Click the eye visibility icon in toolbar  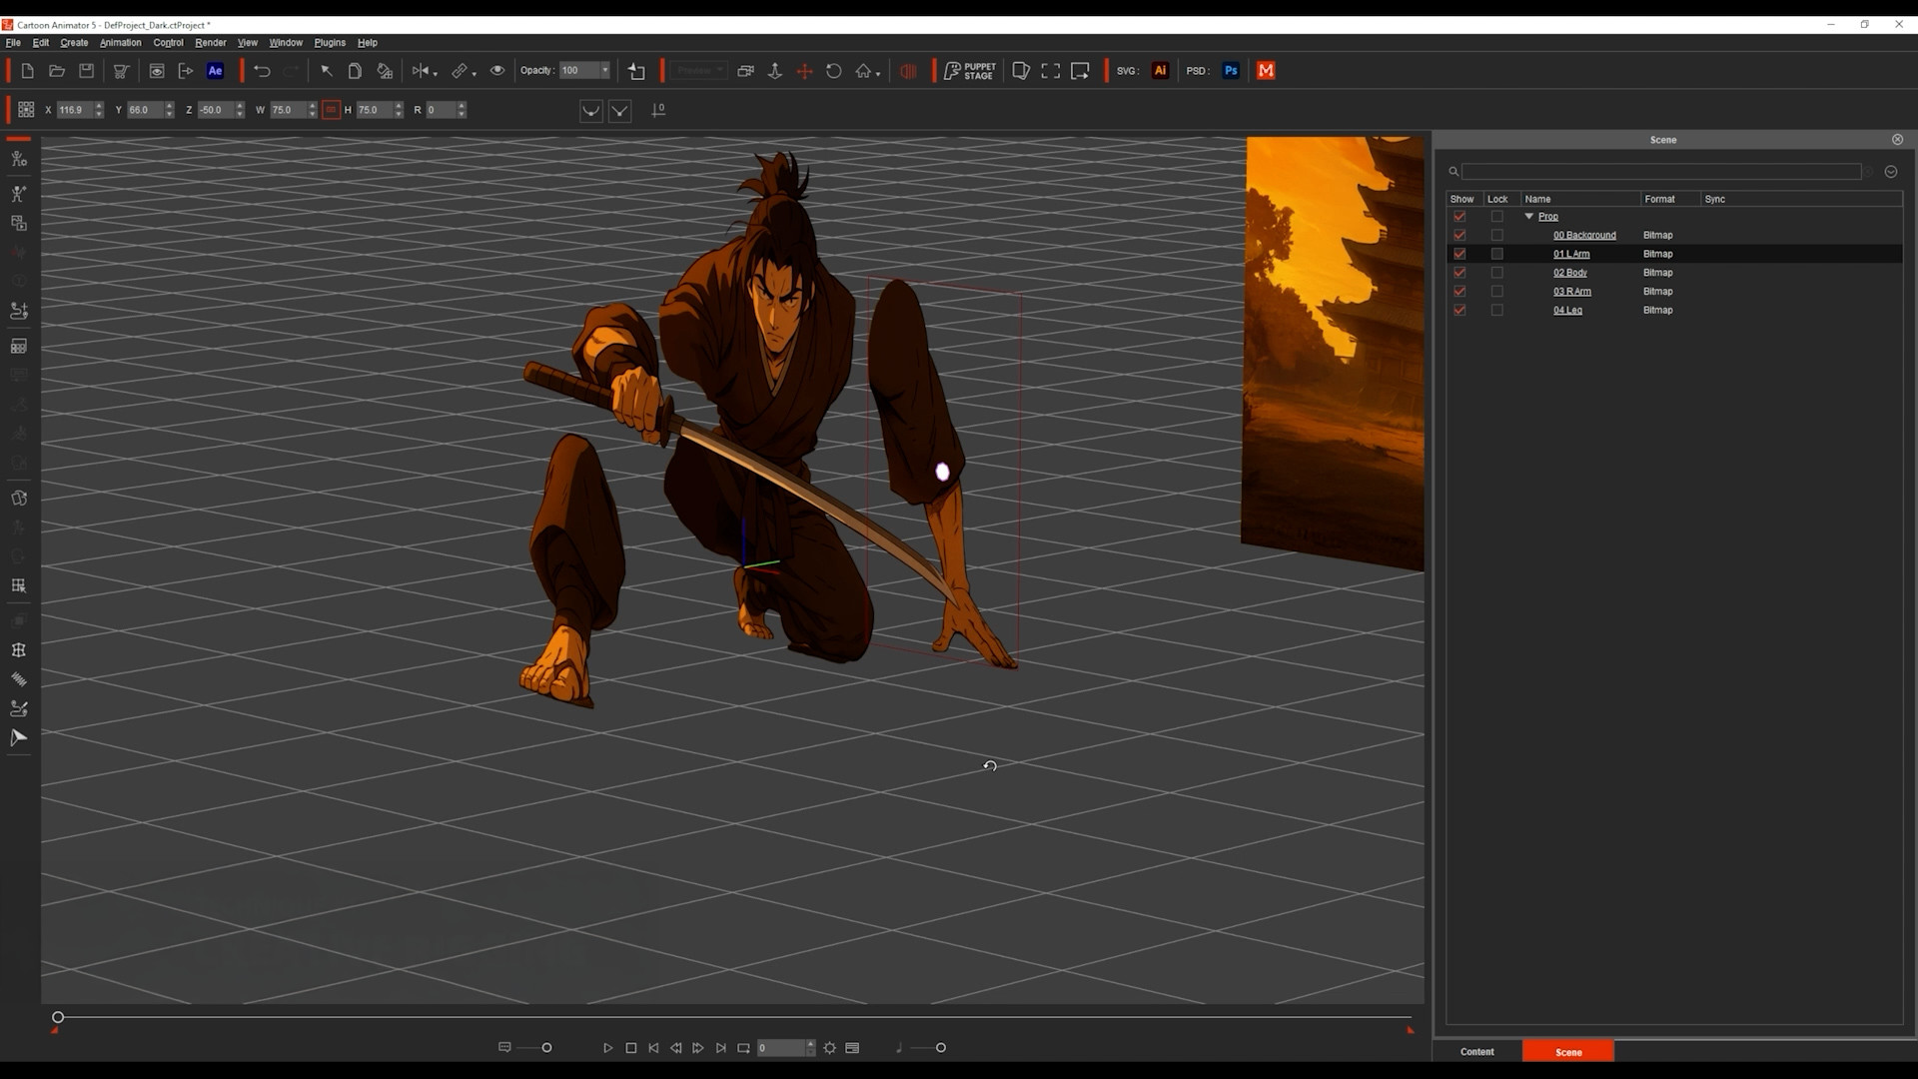point(496,71)
